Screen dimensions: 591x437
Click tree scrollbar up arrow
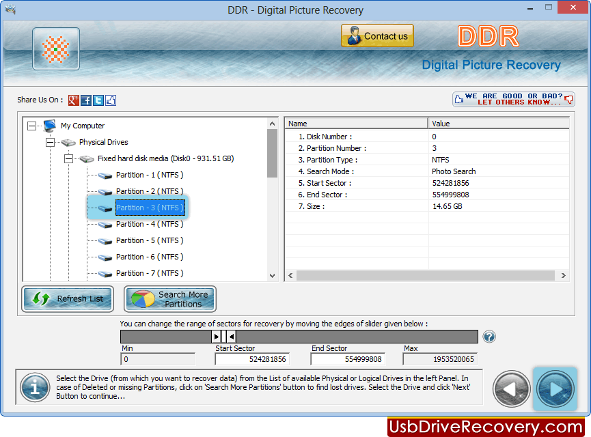coord(272,124)
